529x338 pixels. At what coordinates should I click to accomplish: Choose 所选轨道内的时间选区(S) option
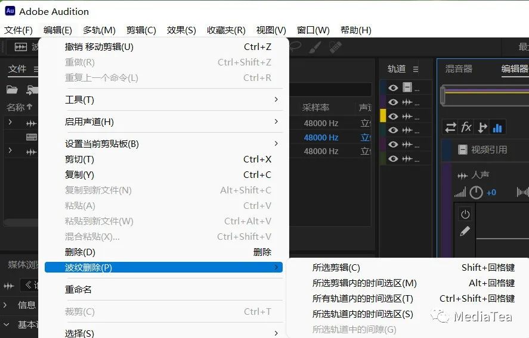click(x=413, y=314)
